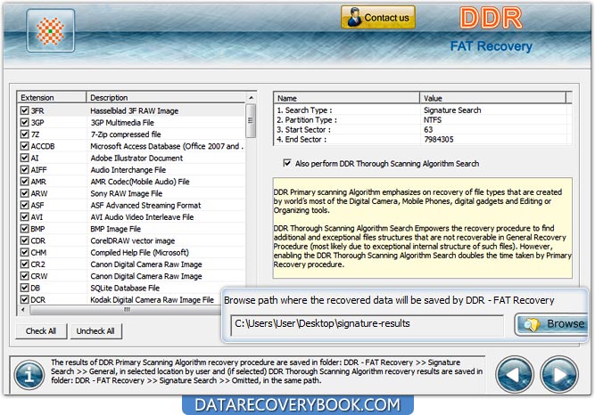Click the save path input field
The height and width of the screenshot is (415, 595).
pyautogui.click(x=367, y=325)
